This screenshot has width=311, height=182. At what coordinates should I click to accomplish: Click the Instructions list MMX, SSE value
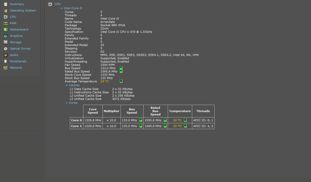pyautogui.click(x=150, y=55)
